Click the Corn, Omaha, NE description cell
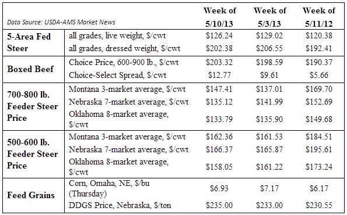The width and height of the screenshot is (347, 215). pyautogui.click(x=109, y=188)
